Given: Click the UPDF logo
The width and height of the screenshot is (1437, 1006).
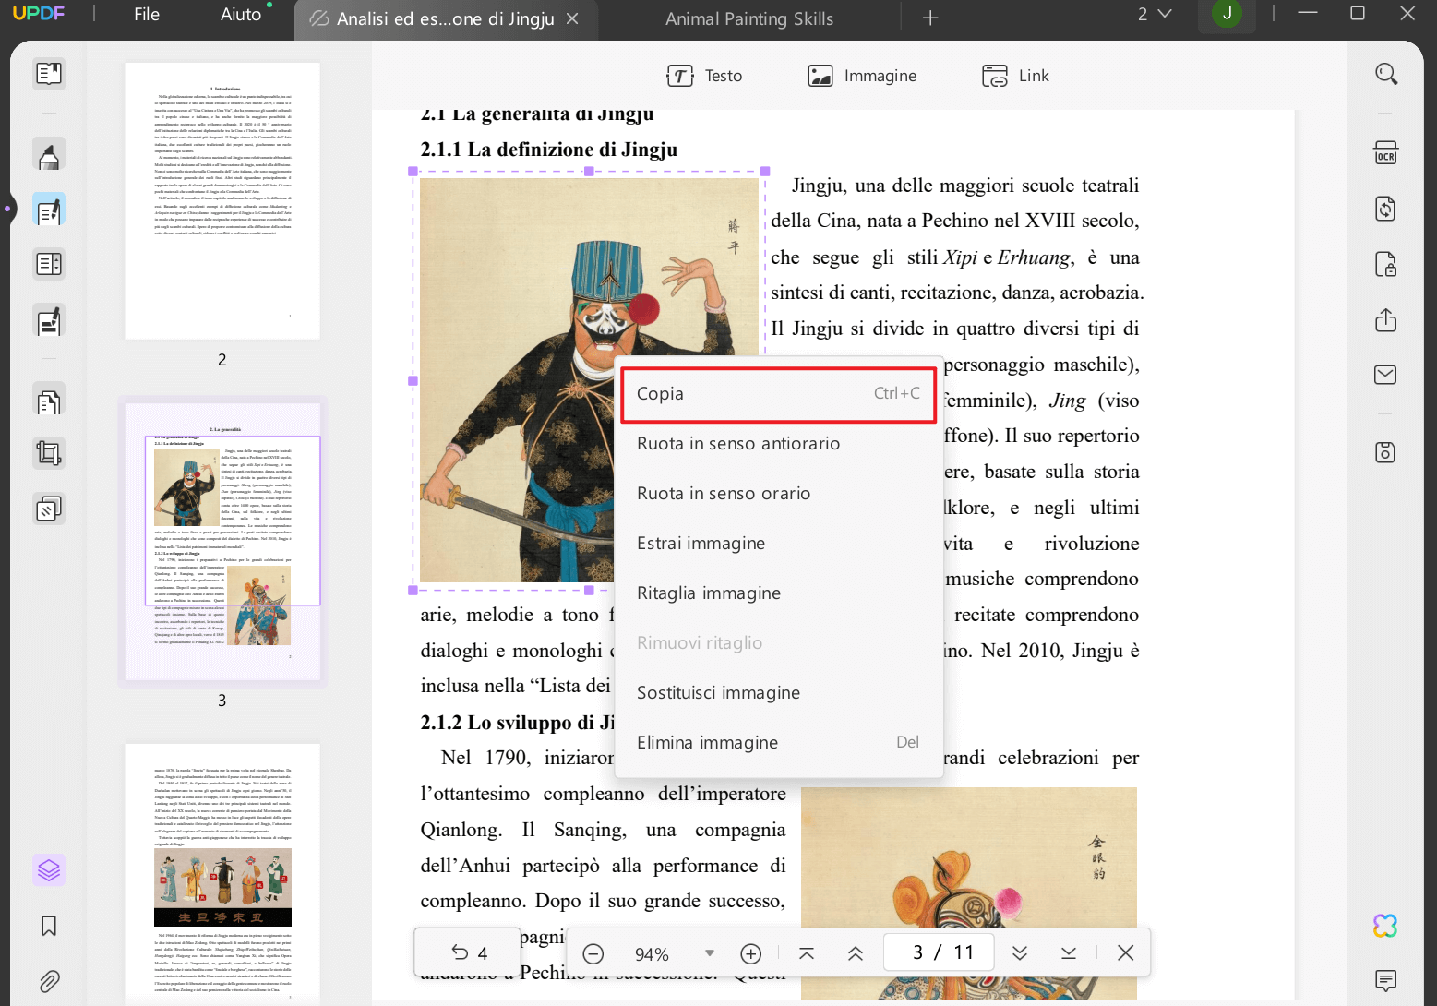Looking at the screenshot, I should click(39, 14).
